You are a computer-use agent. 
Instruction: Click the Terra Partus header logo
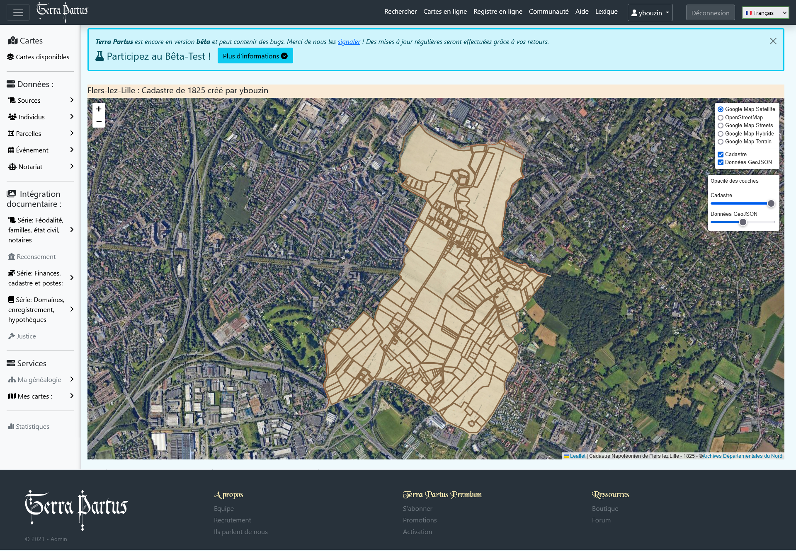click(x=62, y=12)
